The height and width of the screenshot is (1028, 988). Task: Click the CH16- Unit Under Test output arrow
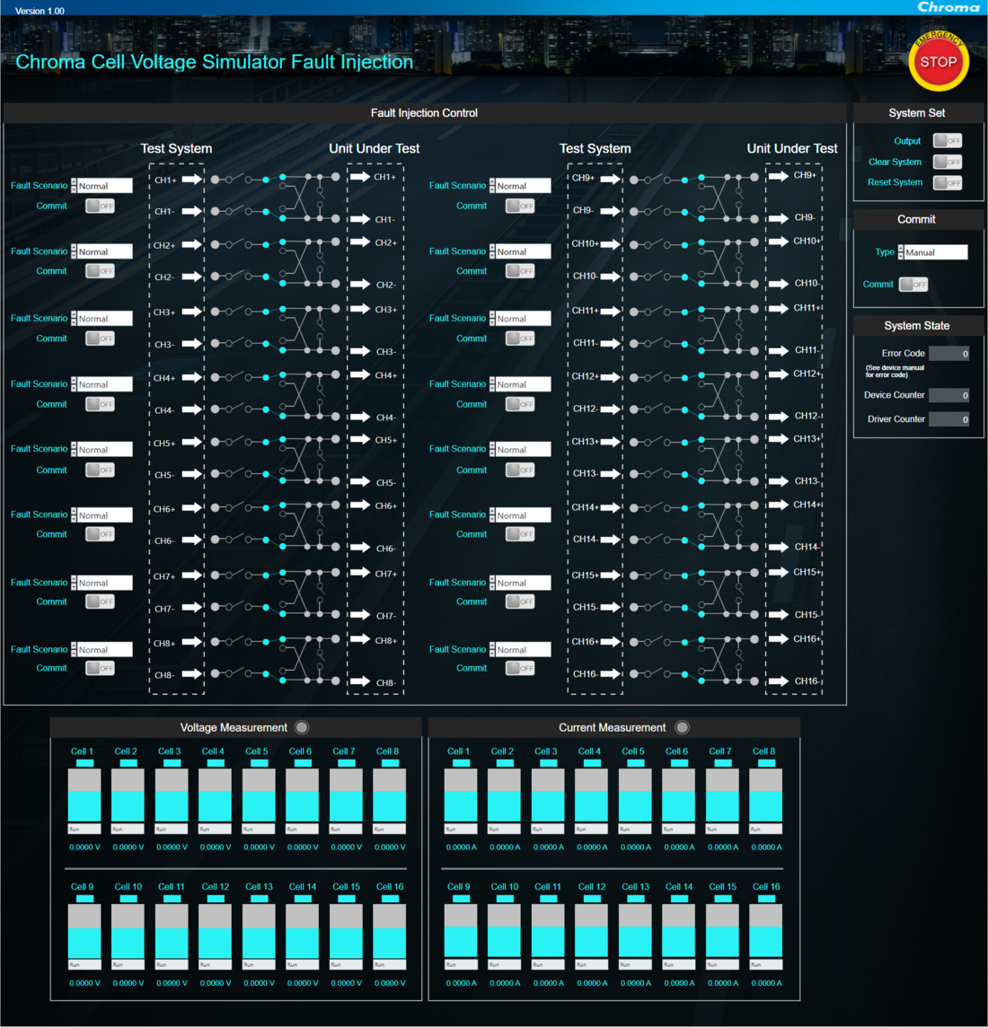click(x=779, y=681)
